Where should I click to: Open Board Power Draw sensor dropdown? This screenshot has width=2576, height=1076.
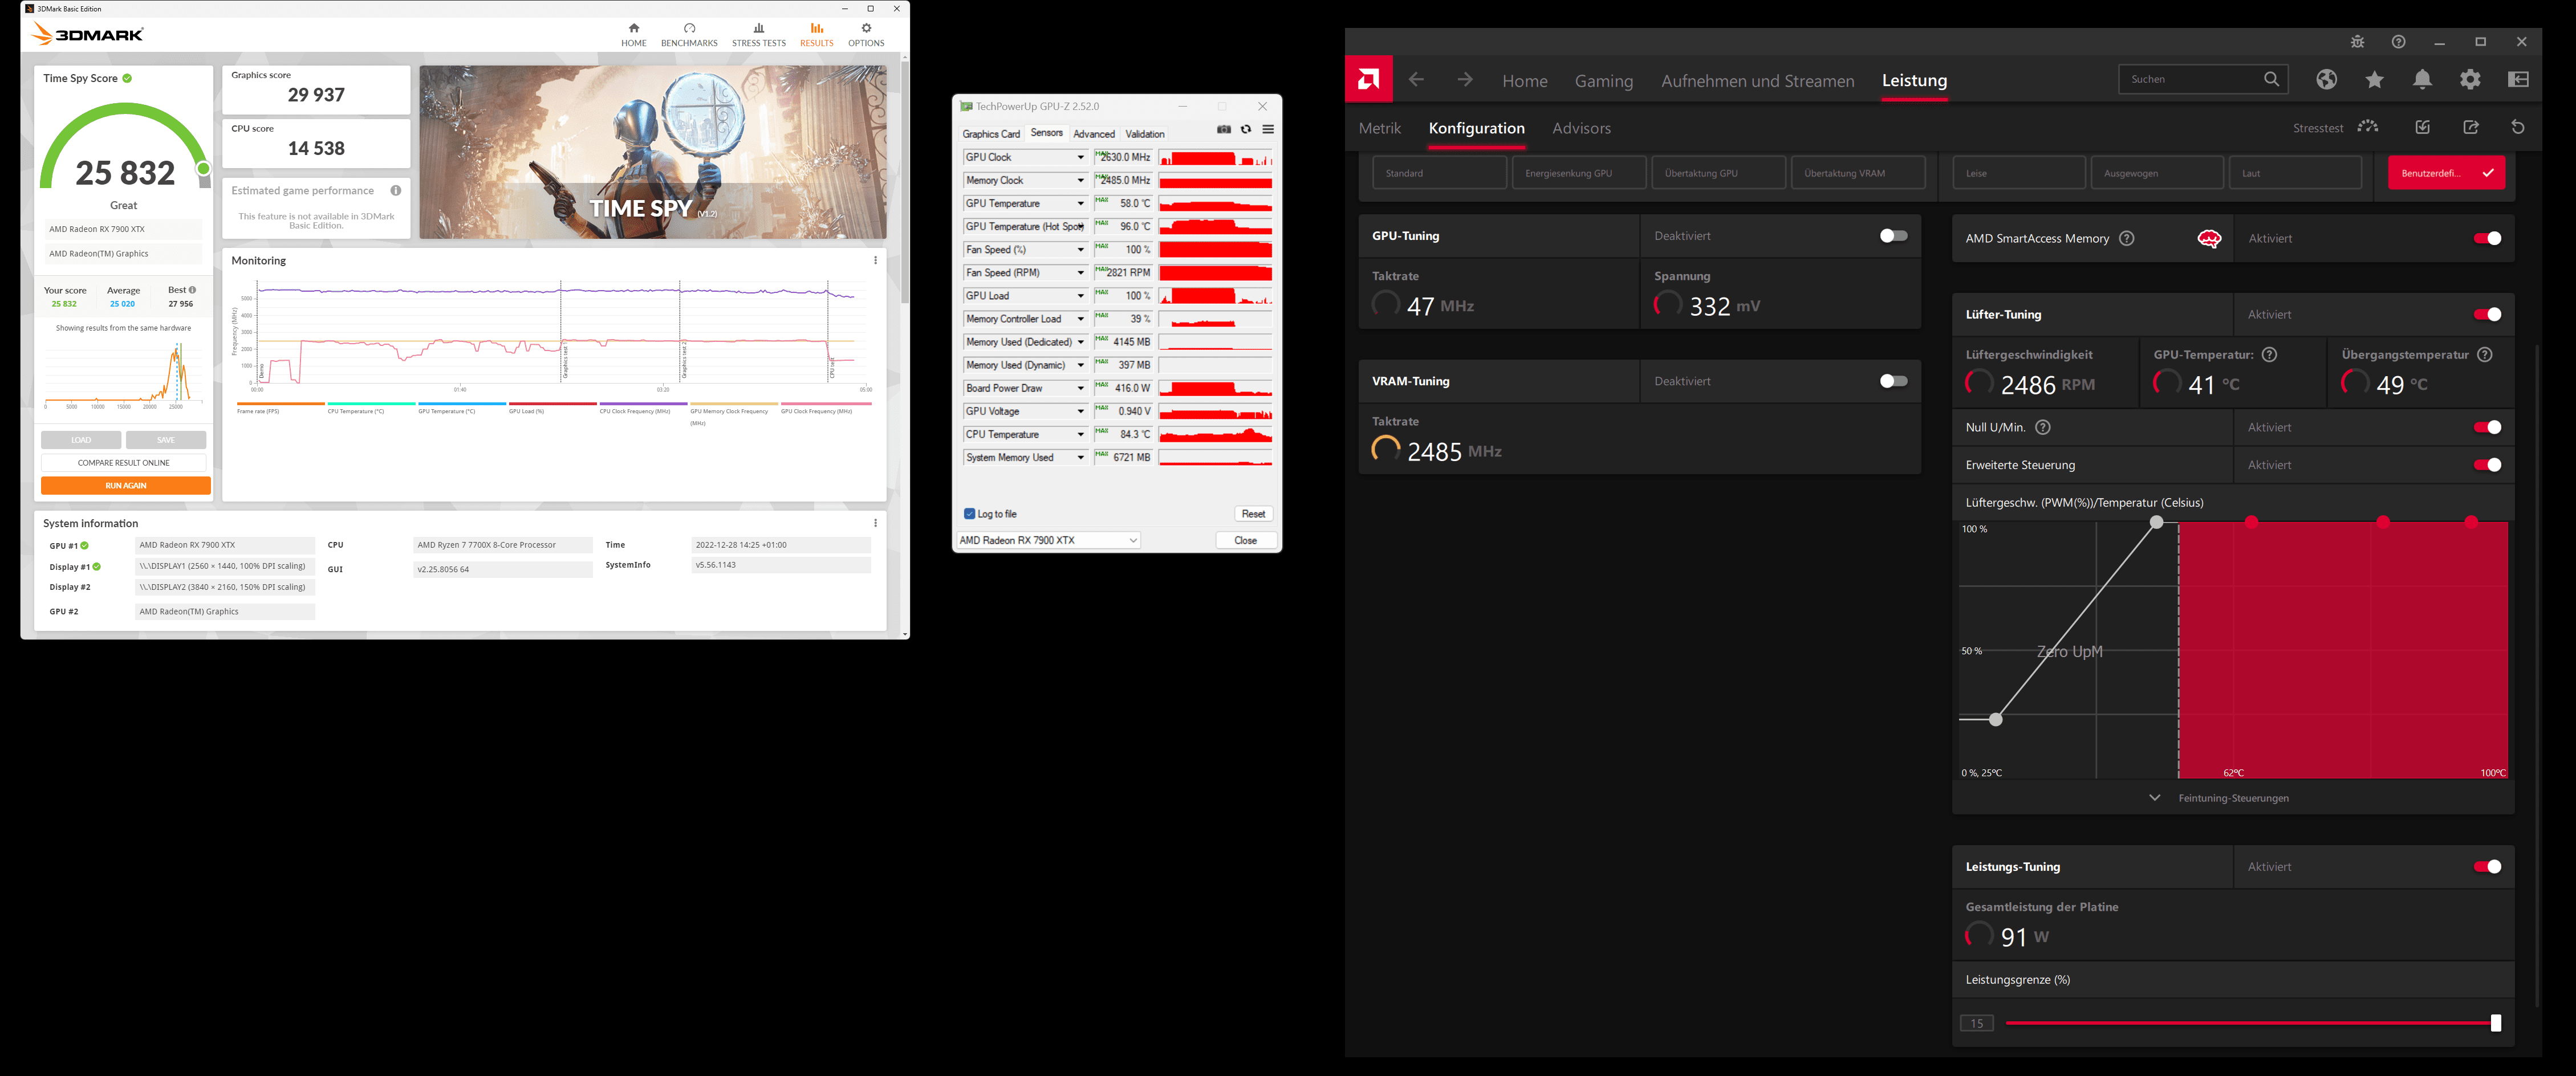point(1080,389)
